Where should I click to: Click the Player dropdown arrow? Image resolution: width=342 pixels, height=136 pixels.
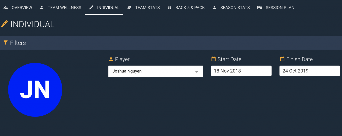point(196,72)
